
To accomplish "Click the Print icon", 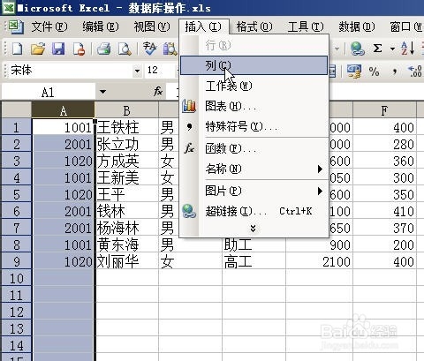I will (103, 49).
